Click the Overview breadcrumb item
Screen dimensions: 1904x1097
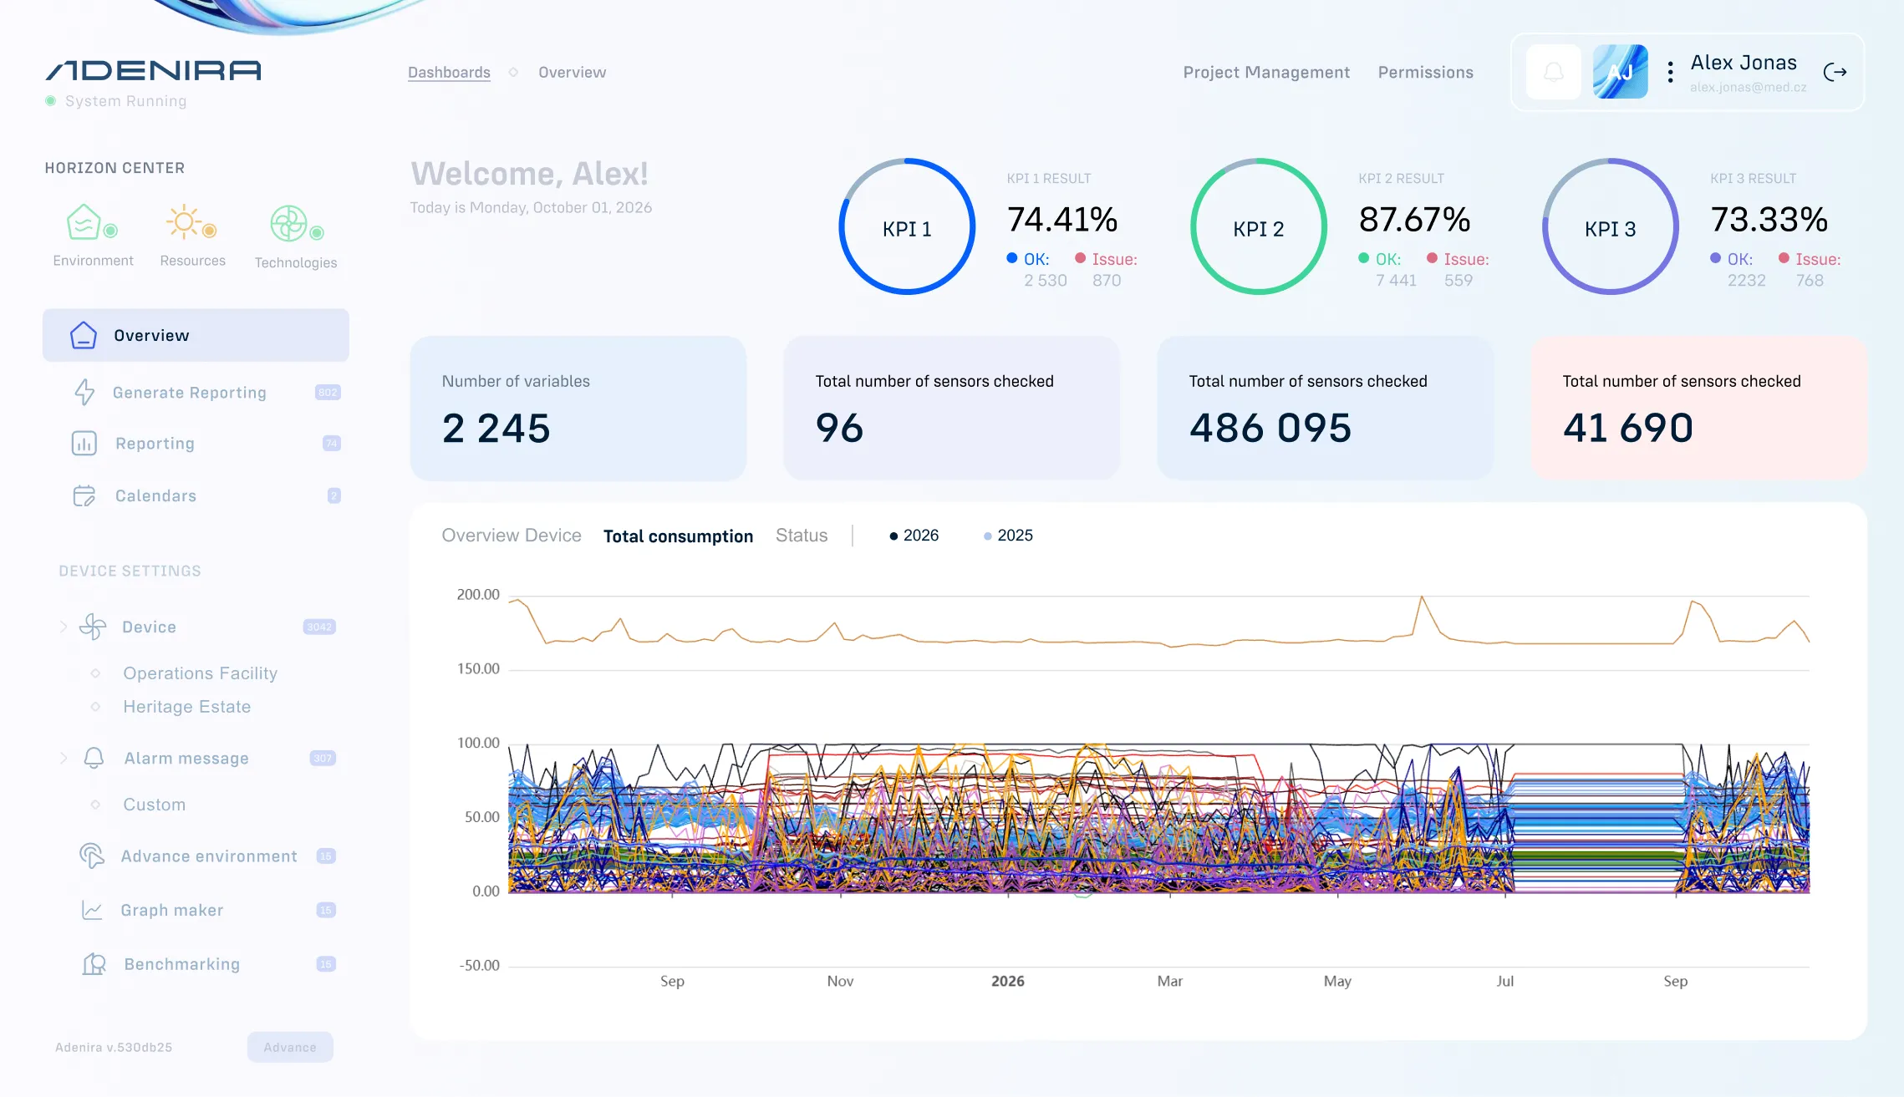click(x=573, y=73)
